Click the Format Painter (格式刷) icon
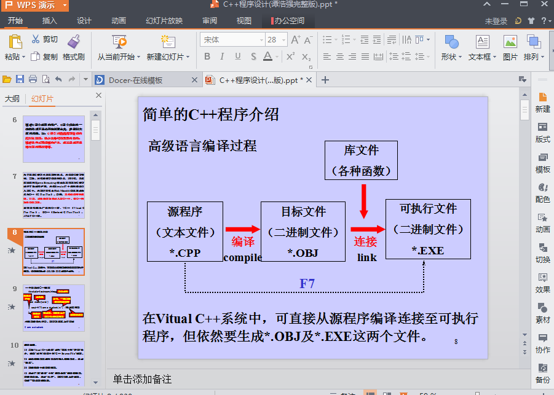The image size is (554, 395). (x=73, y=42)
